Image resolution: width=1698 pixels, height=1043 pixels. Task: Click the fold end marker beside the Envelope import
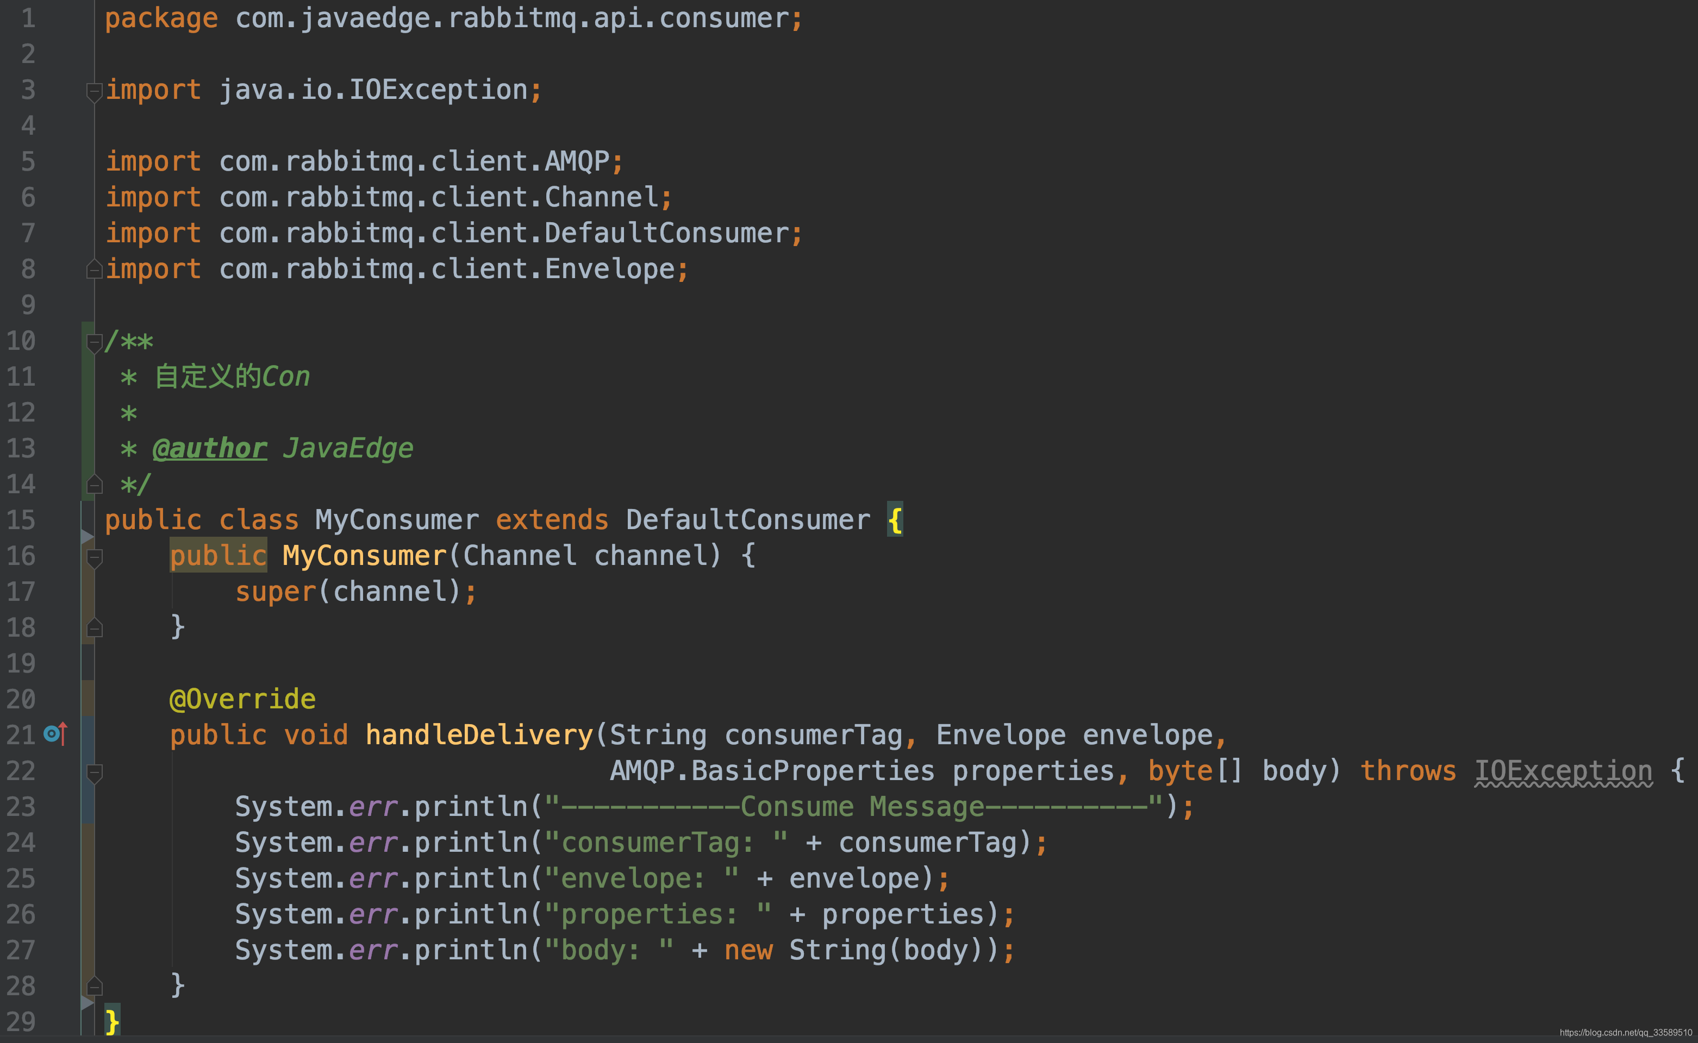pos(95,269)
